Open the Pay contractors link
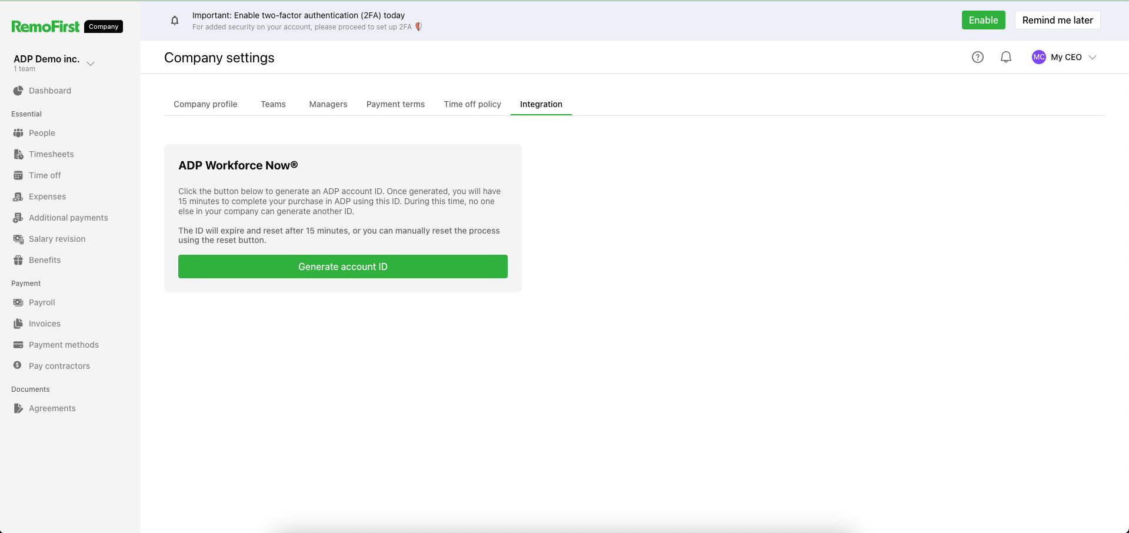The width and height of the screenshot is (1129, 533). [59, 366]
